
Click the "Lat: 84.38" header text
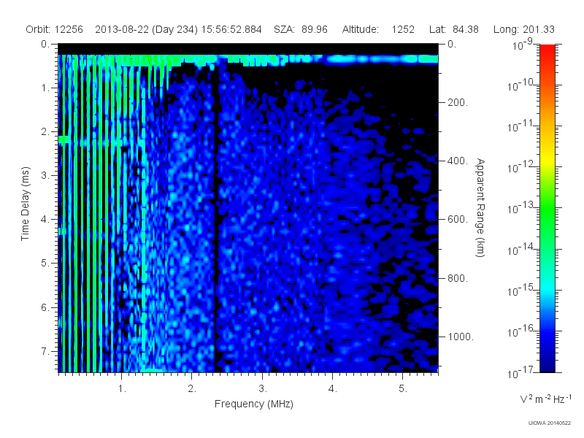coord(453,29)
